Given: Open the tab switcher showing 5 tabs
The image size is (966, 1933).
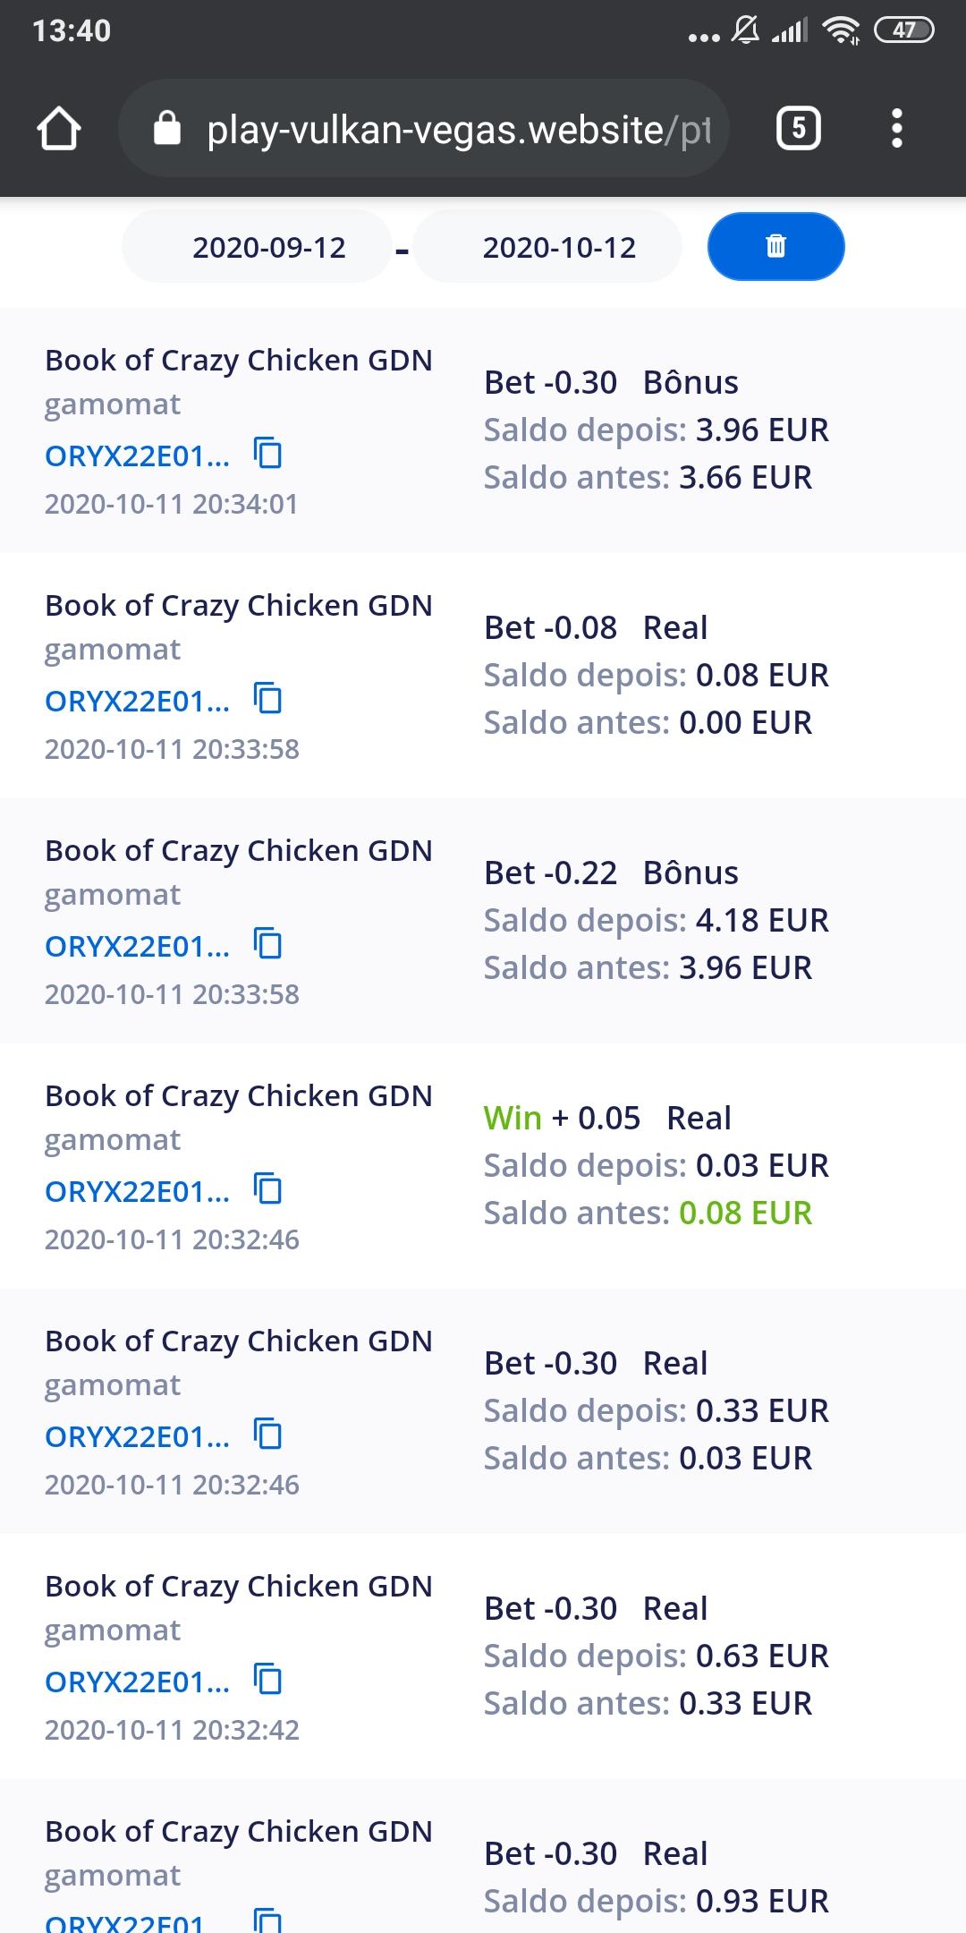Looking at the screenshot, I should 798,129.
